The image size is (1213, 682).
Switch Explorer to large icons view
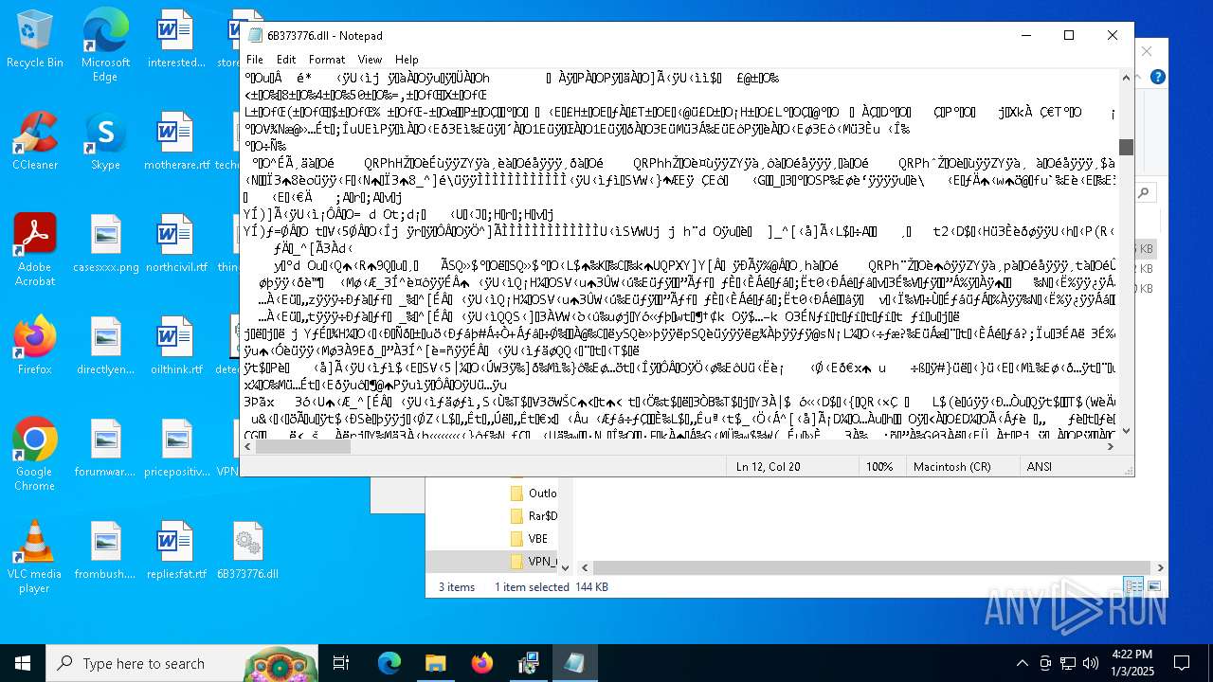1154,586
